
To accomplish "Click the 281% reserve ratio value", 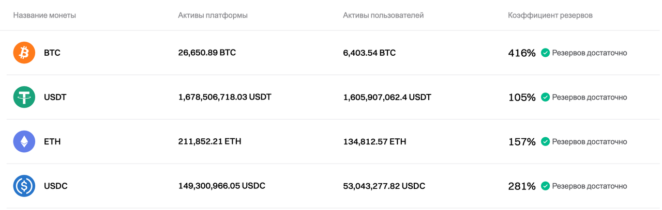I will (522, 186).
